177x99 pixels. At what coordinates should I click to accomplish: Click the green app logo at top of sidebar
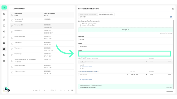[4, 7]
